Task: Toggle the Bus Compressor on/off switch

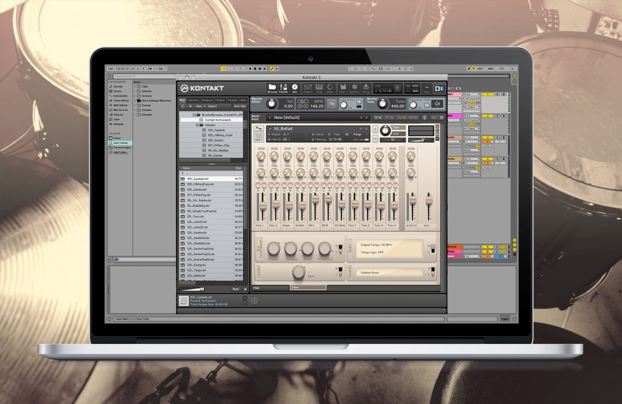Action: pyautogui.click(x=339, y=248)
